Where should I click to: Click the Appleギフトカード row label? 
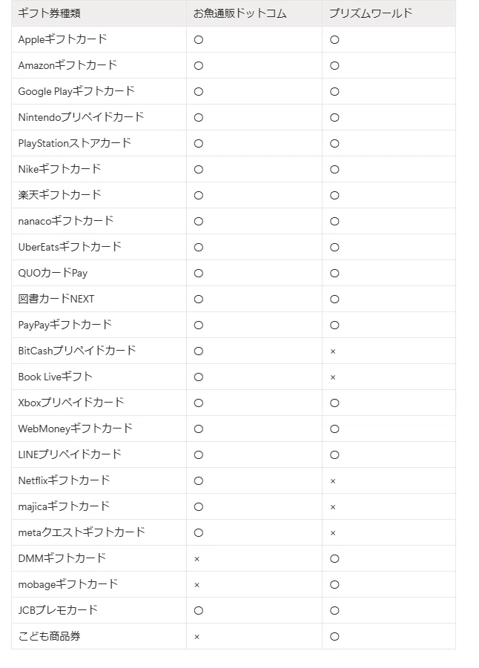pyautogui.click(x=62, y=39)
